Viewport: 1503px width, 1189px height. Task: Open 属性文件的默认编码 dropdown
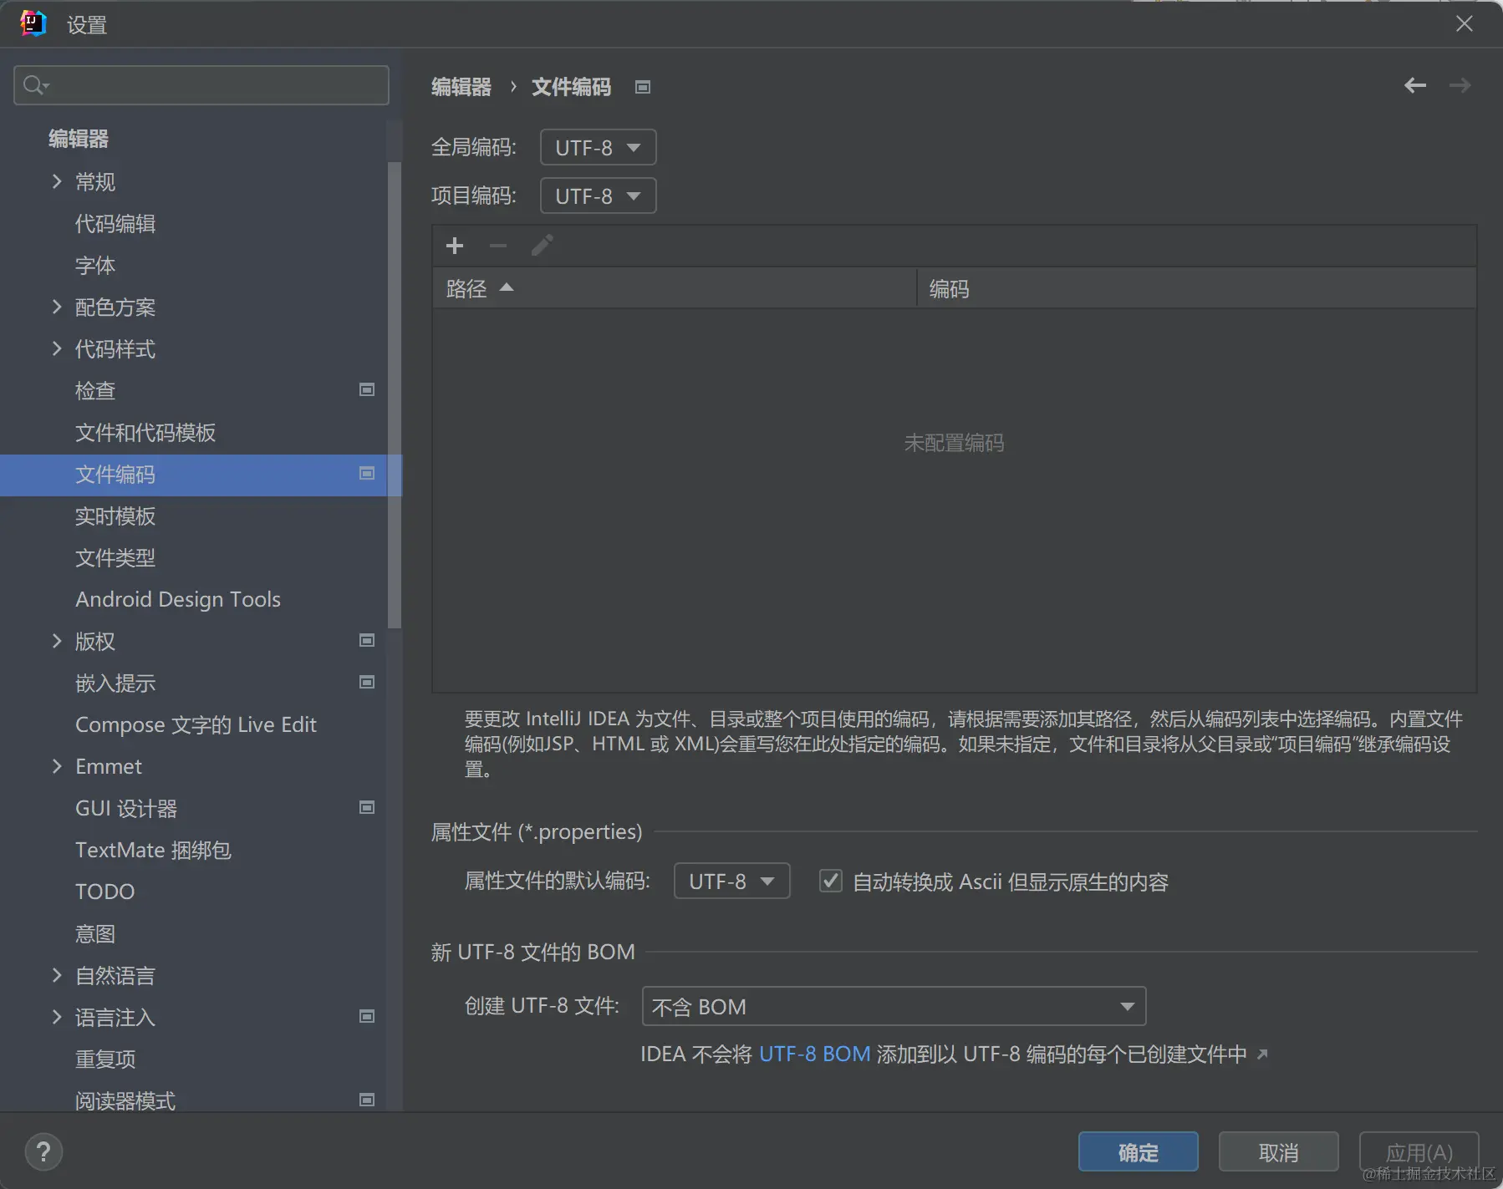732,881
